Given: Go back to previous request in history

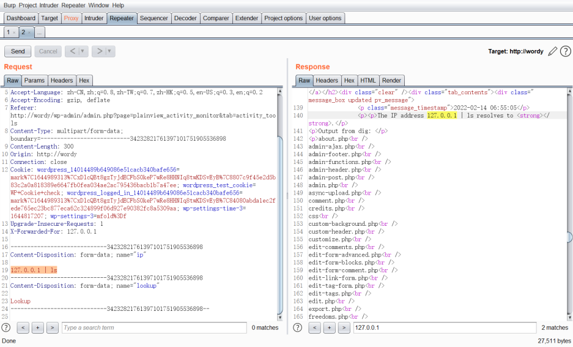Looking at the screenshot, I should pyautogui.click(x=72, y=51).
